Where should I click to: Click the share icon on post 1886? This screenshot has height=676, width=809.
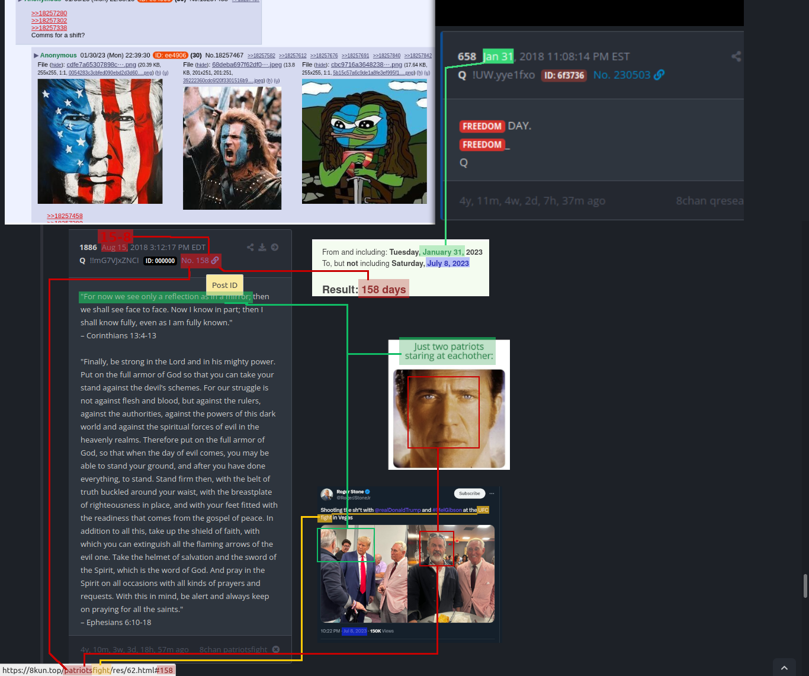click(250, 247)
